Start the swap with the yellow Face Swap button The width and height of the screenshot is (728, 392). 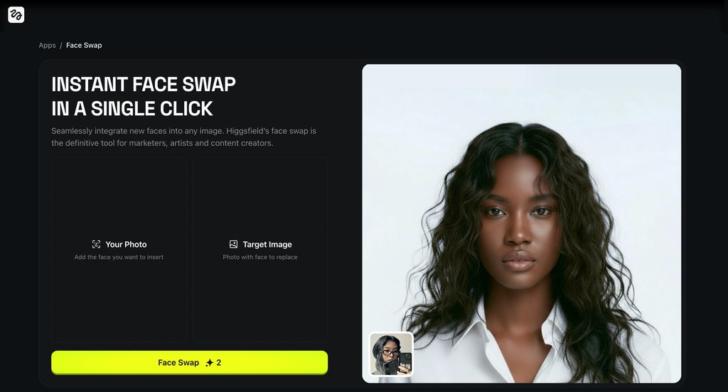point(189,362)
